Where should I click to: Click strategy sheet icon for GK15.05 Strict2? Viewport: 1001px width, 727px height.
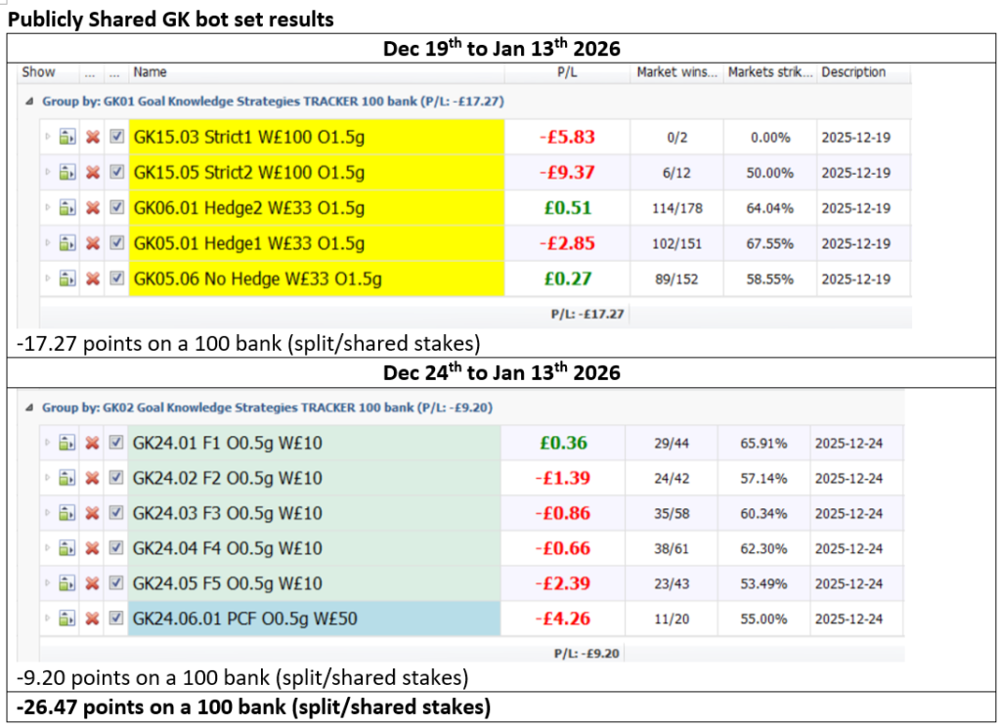[67, 173]
